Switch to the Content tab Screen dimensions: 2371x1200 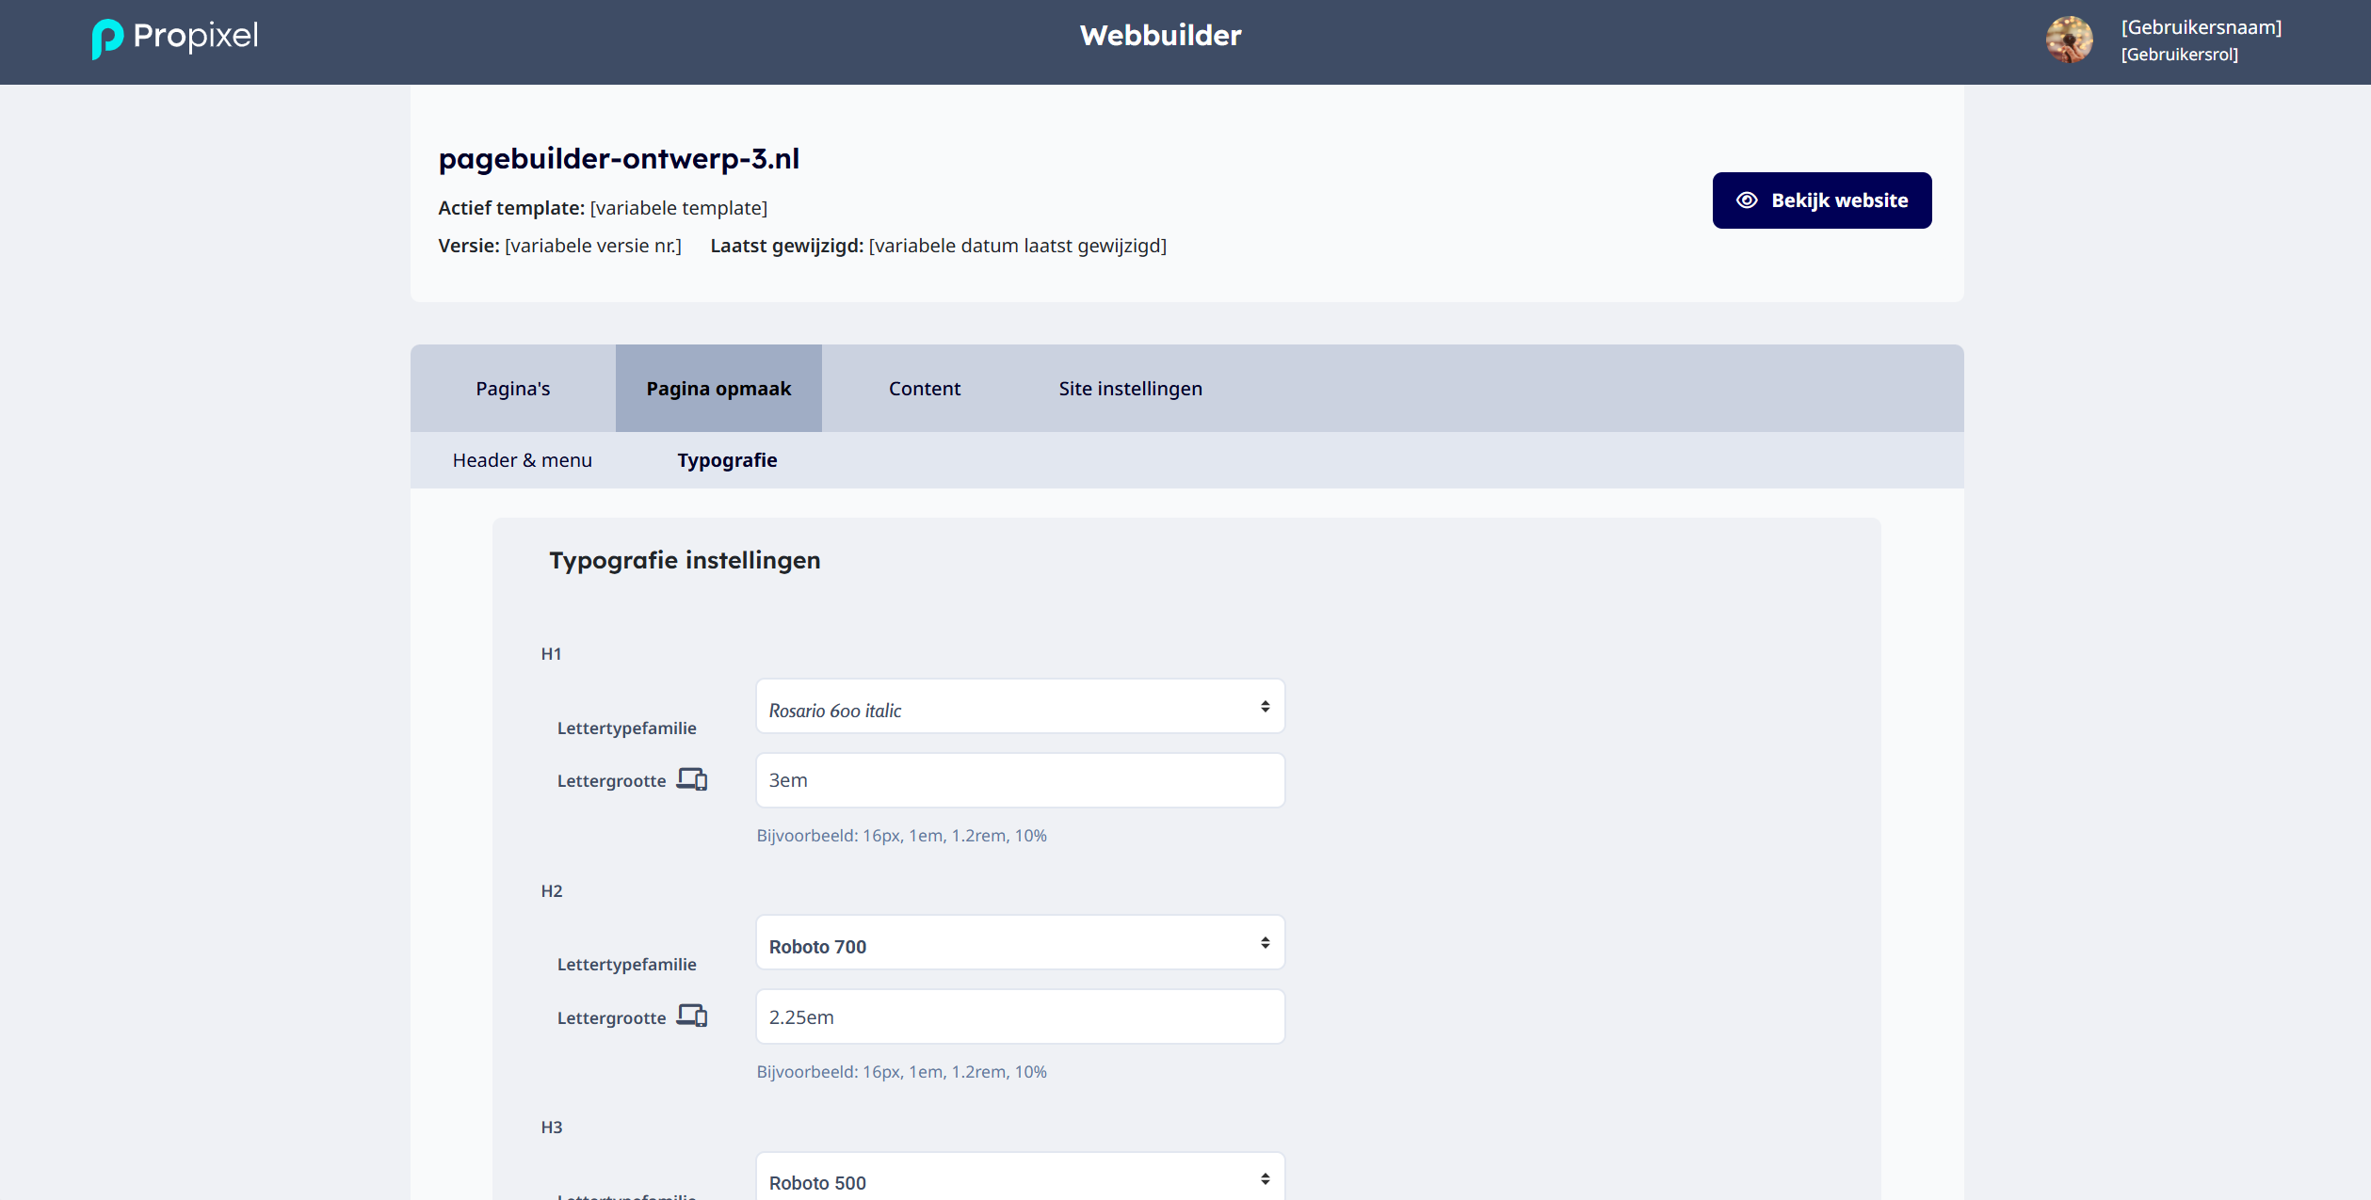click(x=925, y=389)
